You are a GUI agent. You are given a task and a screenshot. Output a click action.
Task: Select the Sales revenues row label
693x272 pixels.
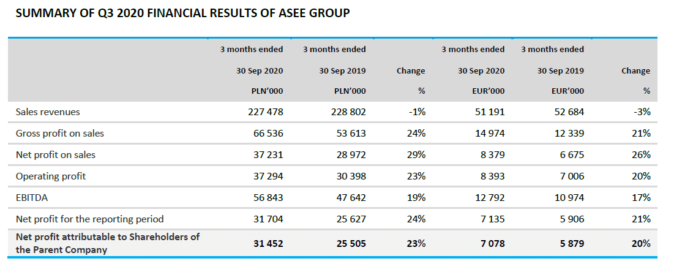coord(48,112)
